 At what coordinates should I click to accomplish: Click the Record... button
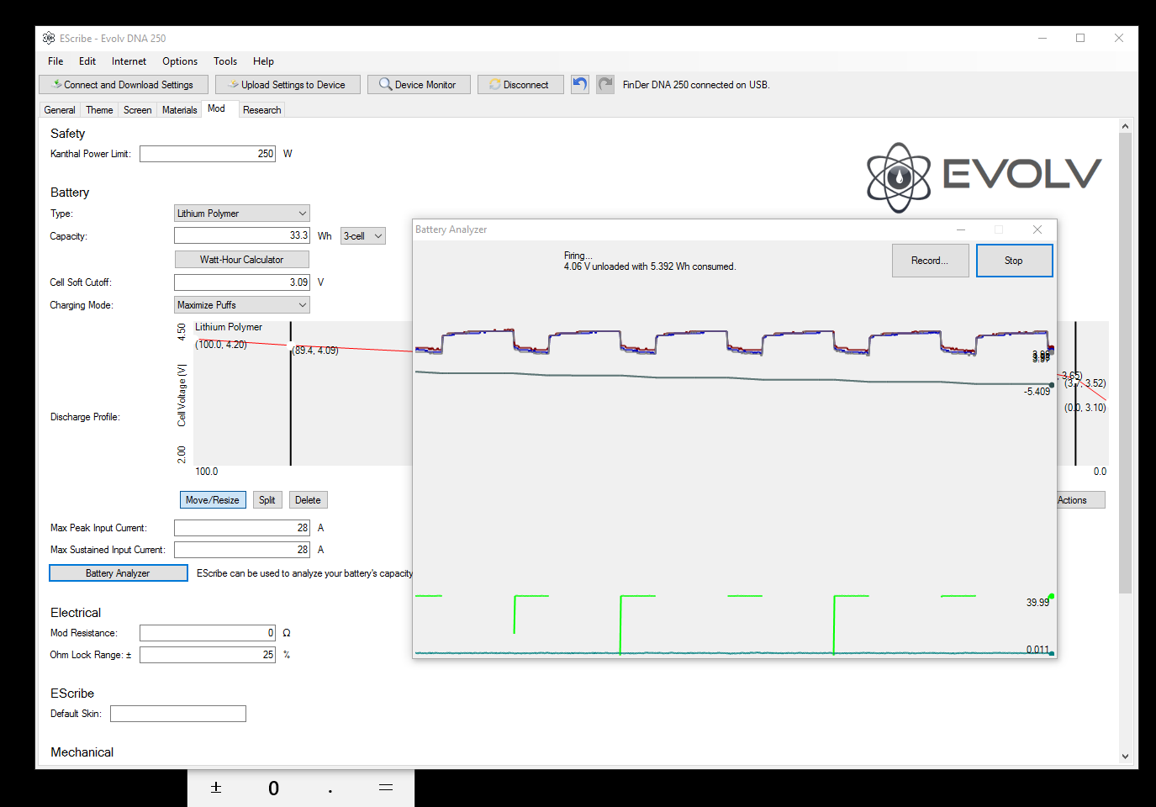[x=929, y=261]
